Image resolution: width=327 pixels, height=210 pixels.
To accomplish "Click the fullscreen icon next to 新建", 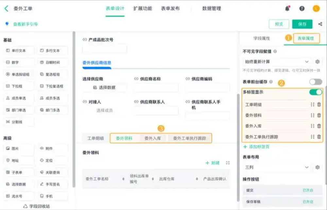I will [x=228, y=163].
